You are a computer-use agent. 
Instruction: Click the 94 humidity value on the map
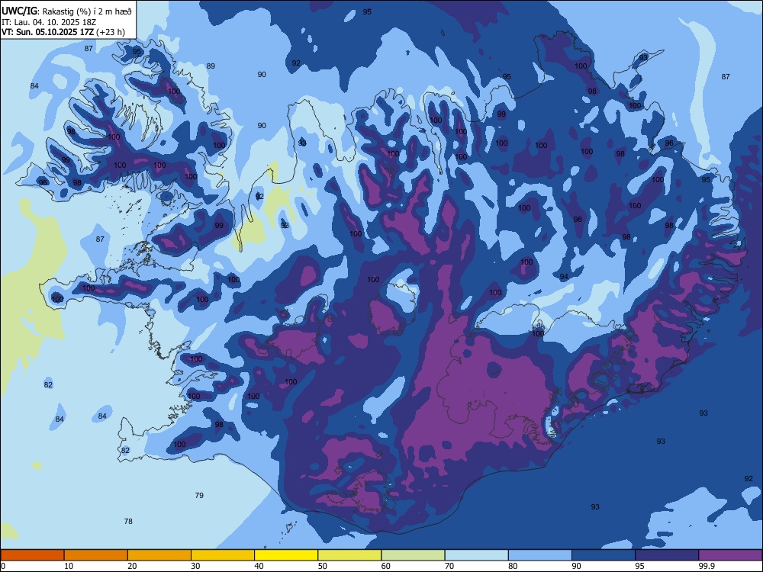click(x=564, y=277)
